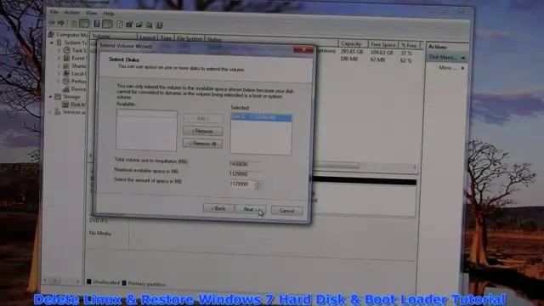Click the 62 MB free space cell
This screenshot has height=306, width=544.
click(377, 59)
